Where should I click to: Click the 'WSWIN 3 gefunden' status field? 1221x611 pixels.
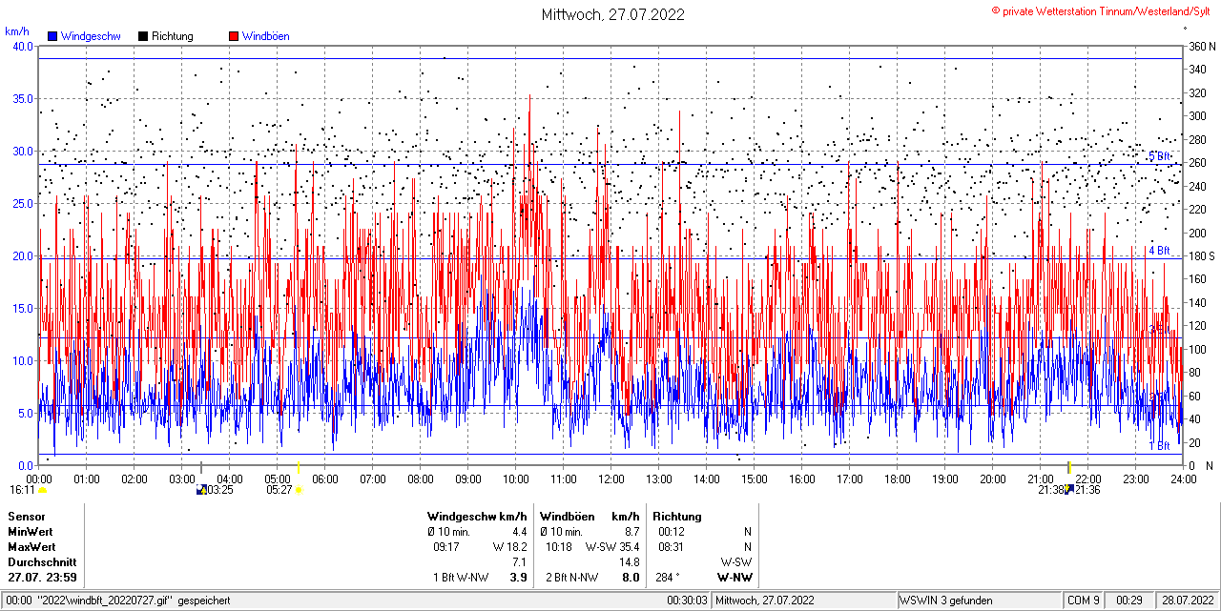point(946,601)
